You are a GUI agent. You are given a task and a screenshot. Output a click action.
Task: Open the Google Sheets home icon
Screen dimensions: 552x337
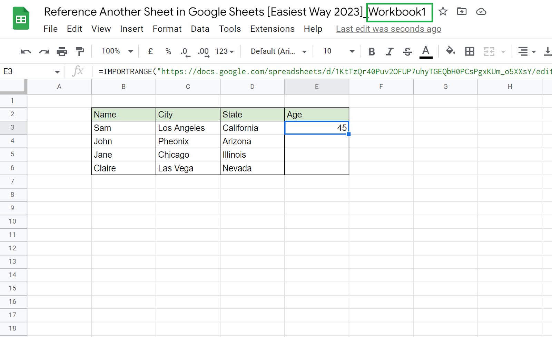click(x=21, y=19)
